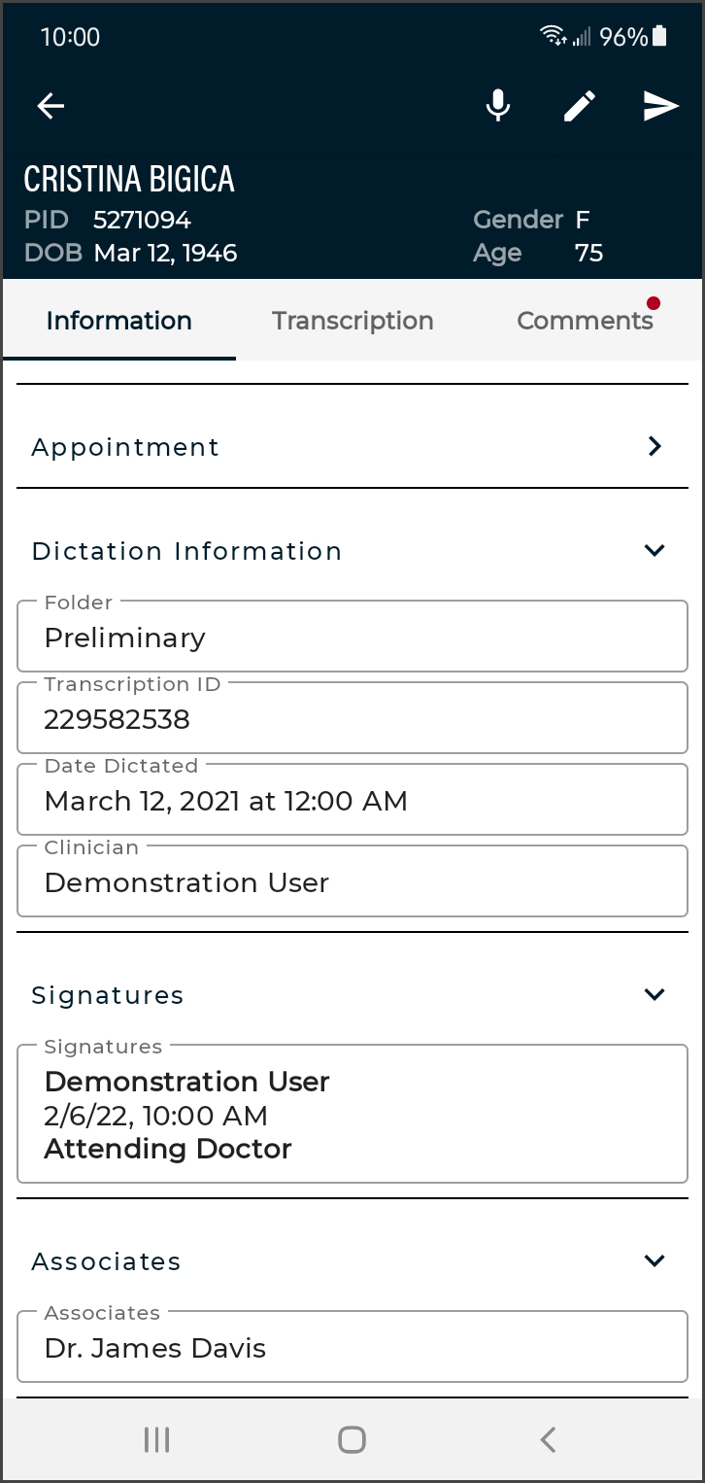Tap the Clinician field
Screen dimensions: 705x1483
pyautogui.click(x=352, y=882)
